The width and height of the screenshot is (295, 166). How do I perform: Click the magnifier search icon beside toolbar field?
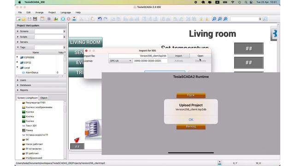click(x=265, y=19)
